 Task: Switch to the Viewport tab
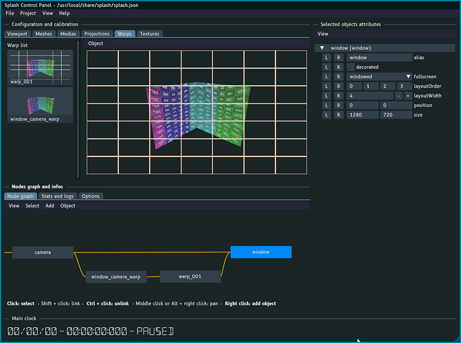click(x=17, y=34)
